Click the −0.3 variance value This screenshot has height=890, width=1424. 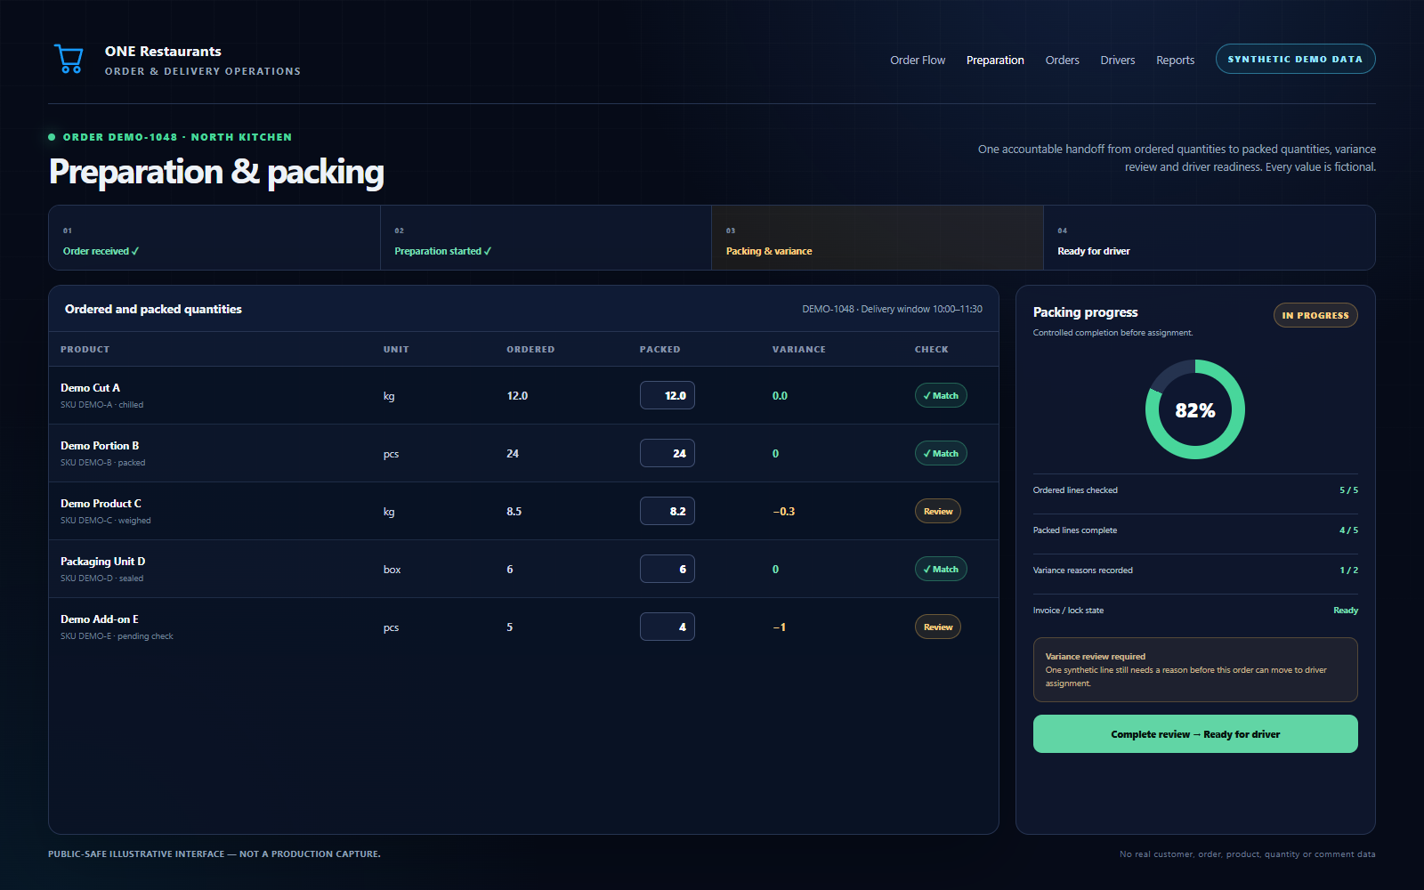[x=784, y=512]
